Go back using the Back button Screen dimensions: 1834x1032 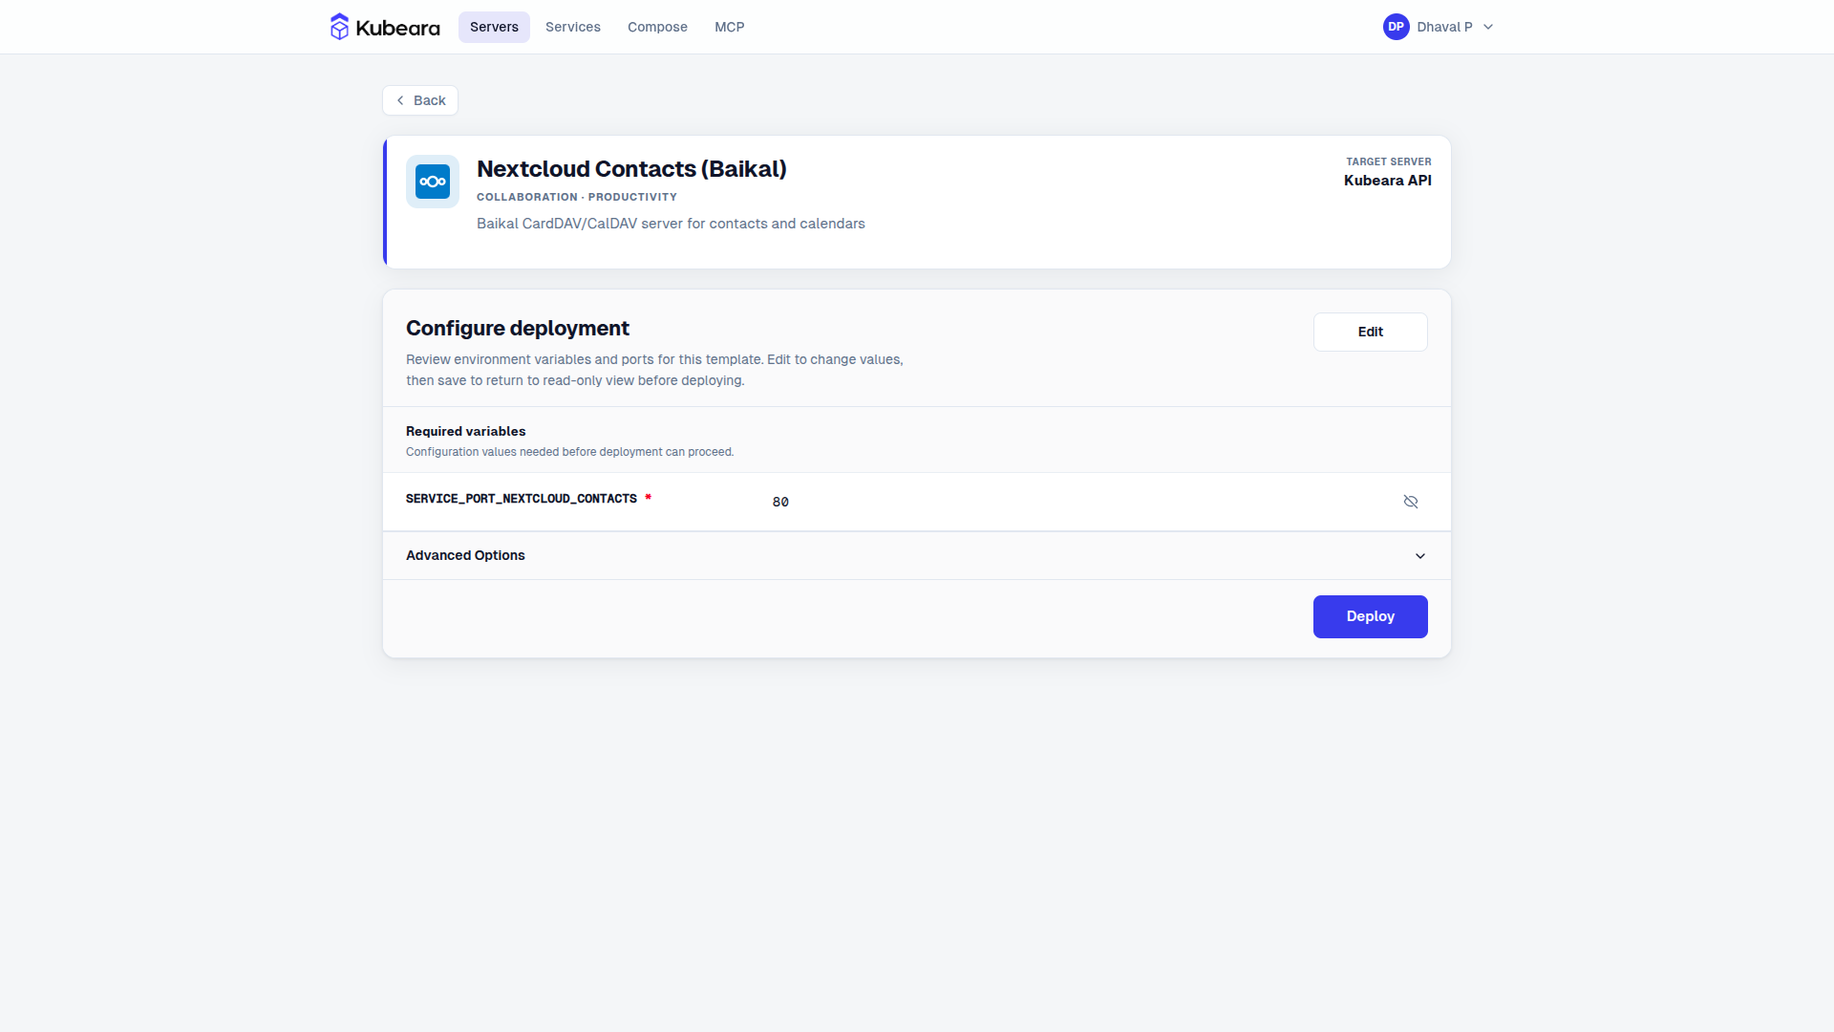(420, 100)
